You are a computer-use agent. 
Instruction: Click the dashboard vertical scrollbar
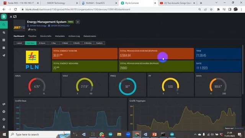[243, 70]
